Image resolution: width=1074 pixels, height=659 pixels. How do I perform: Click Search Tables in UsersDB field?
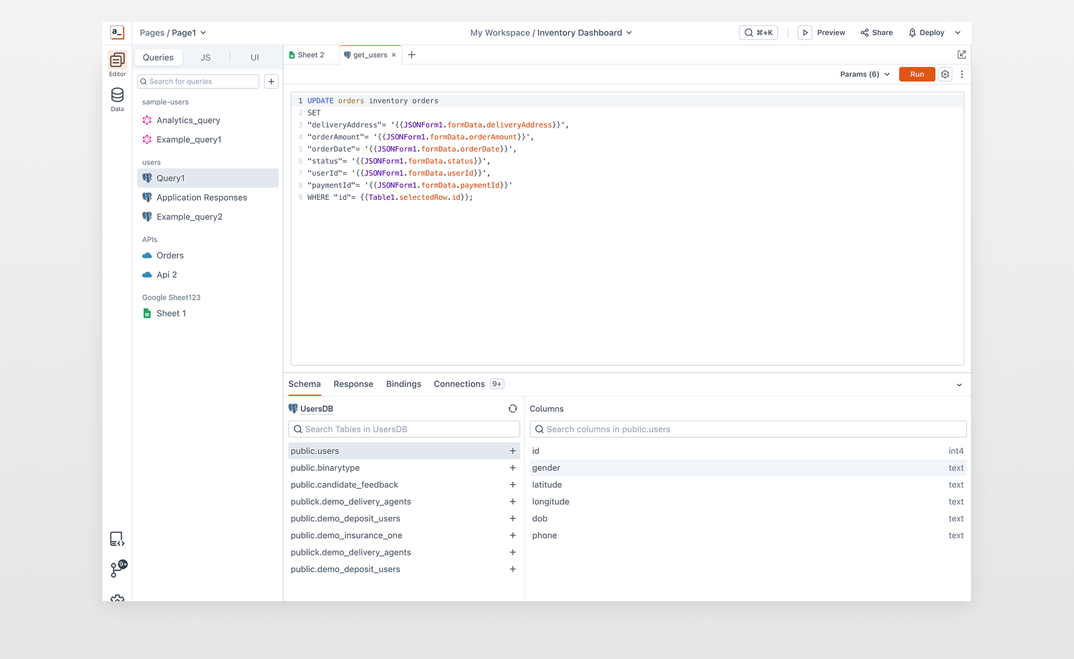tap(404, 429)
